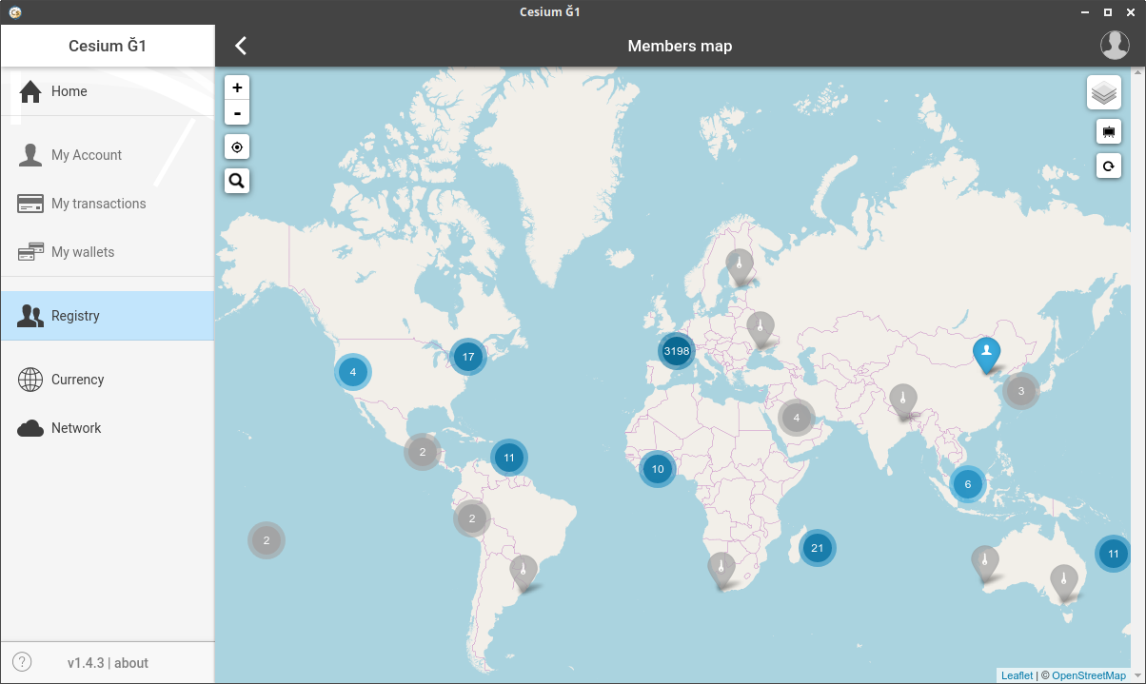The image size is (1146, 684).
Task: Go to My transactions
Action: point(107,204)
